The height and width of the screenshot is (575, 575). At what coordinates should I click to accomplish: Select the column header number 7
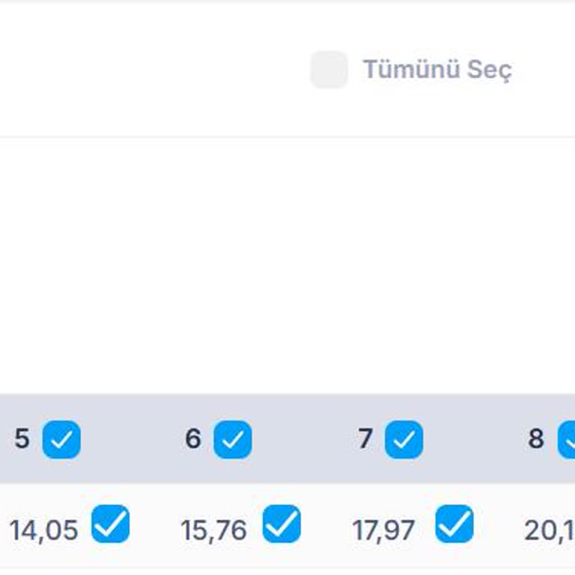[x=365, y=439]
